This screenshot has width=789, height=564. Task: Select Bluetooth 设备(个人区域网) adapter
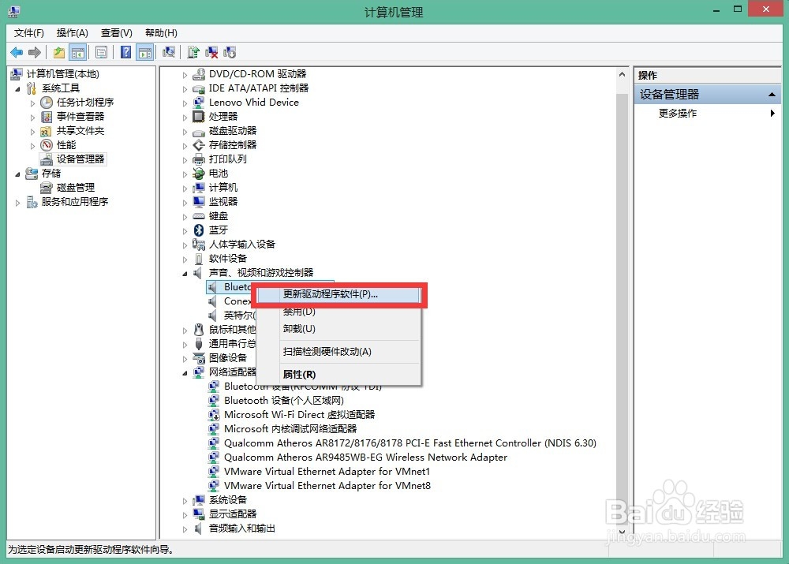coord(284,401)
